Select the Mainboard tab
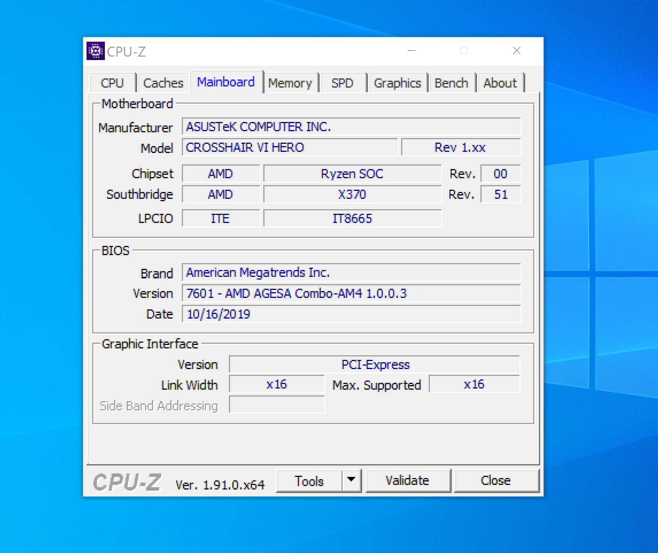Image resolution: width=658 pixels, height=553 pixels. tap(226, 82)
